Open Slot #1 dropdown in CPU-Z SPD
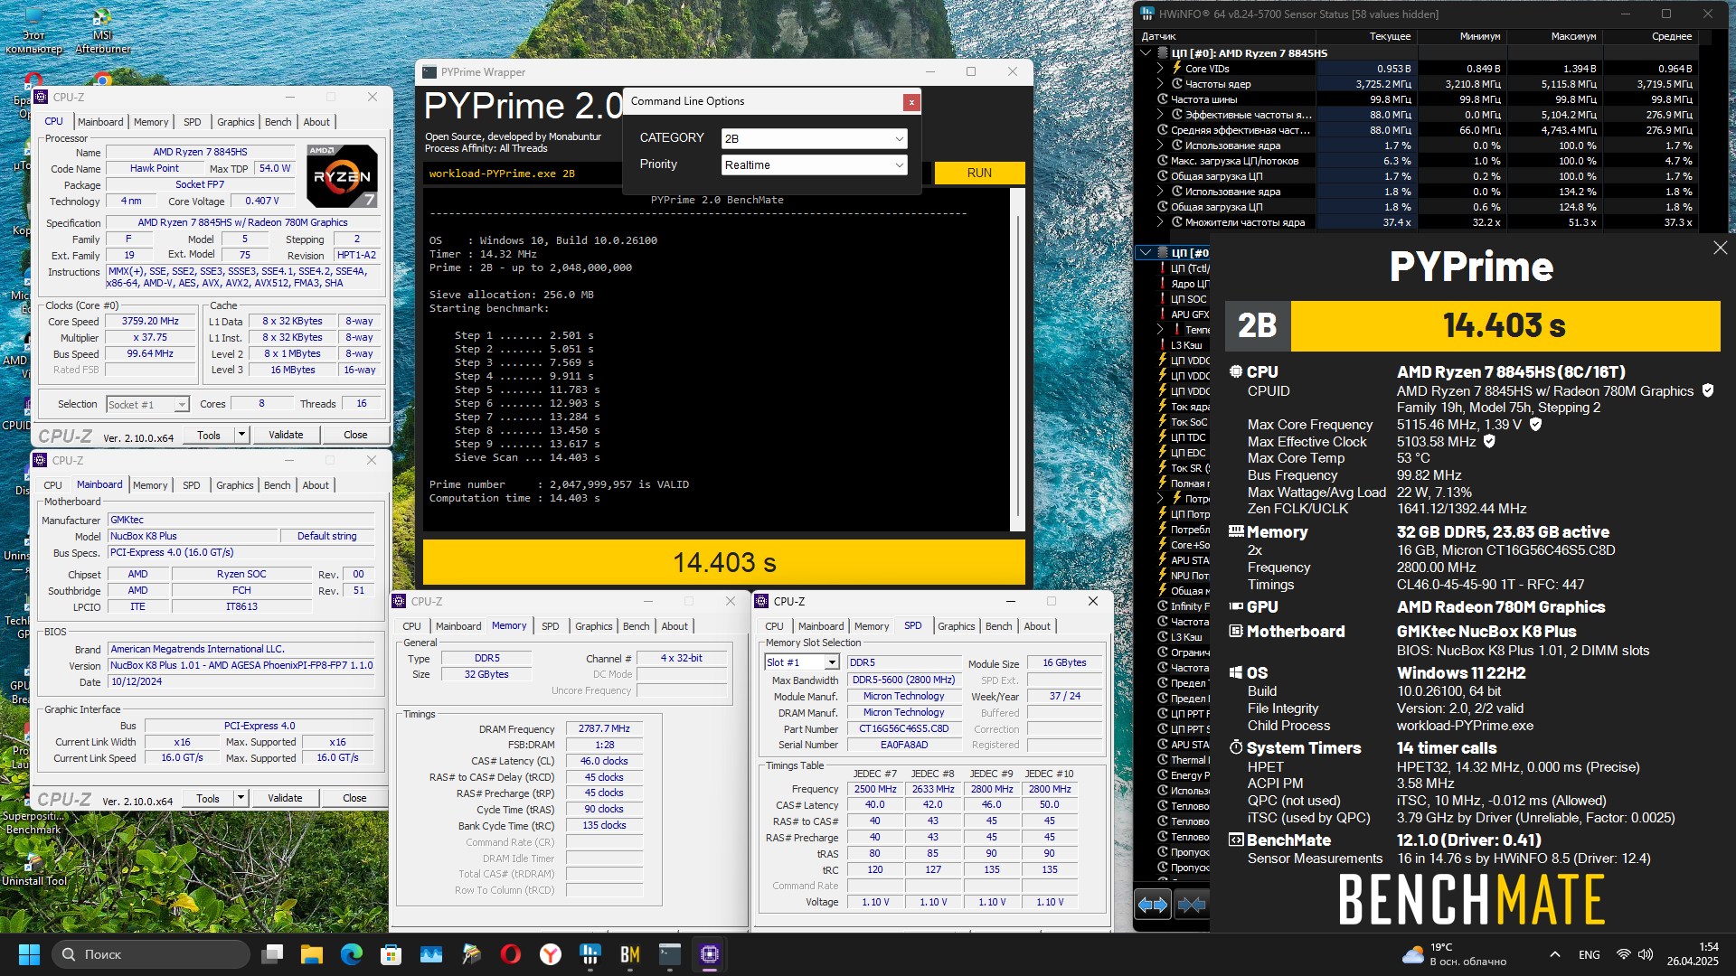The width and height of the screenshot is (1736, 976). (x=801, y=662)
